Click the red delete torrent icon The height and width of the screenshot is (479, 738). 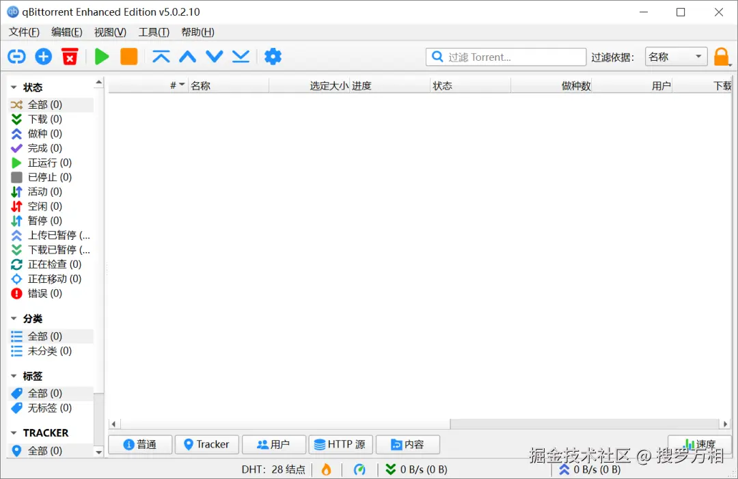[70, 57]
